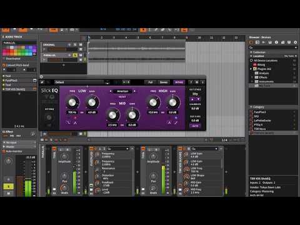Open Slick EQ help question mark icon
The width and height of the screenshot is (300, 225).
(x=191, y=82)
